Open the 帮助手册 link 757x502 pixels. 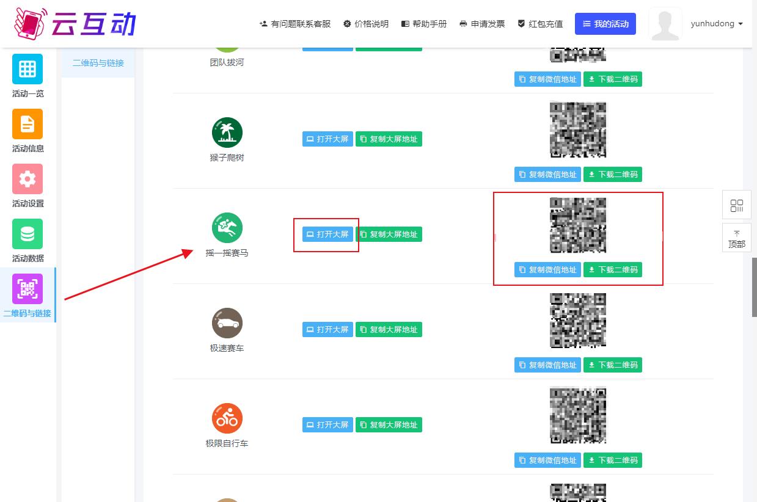(423, 24)
